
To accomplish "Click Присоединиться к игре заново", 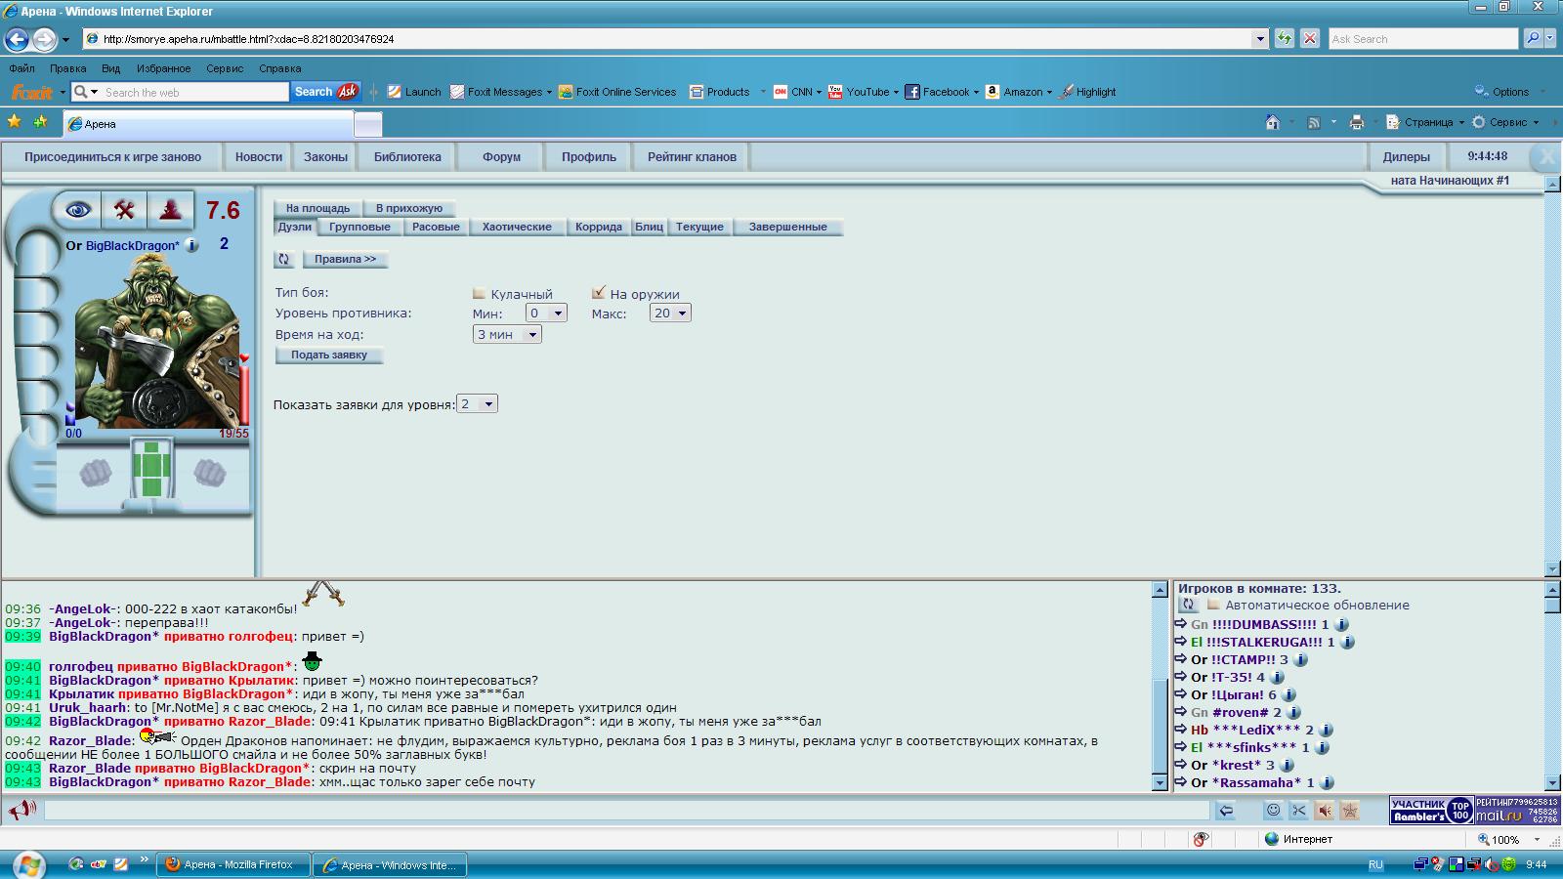I will tap(112, 157).
